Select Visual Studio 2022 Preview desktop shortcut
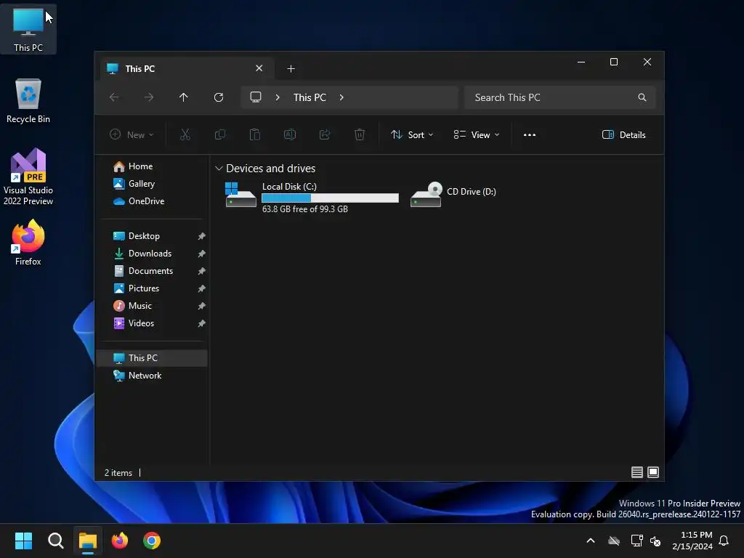The image size is (744, 558). [28, 177]
